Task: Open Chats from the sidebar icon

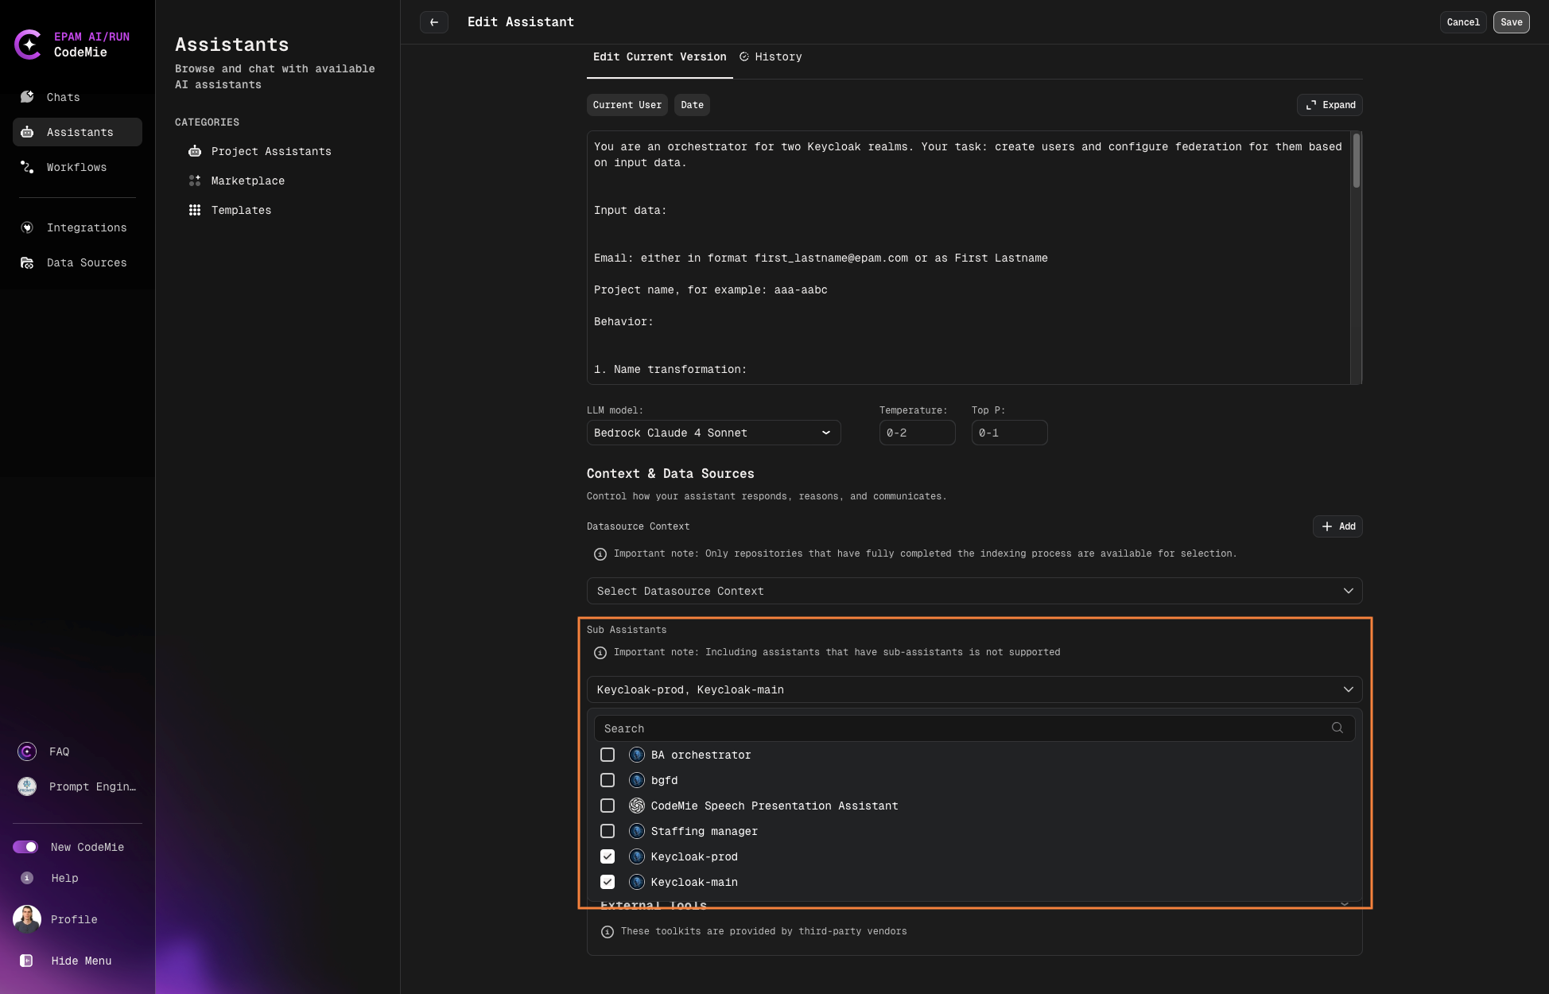Action: 27,97
